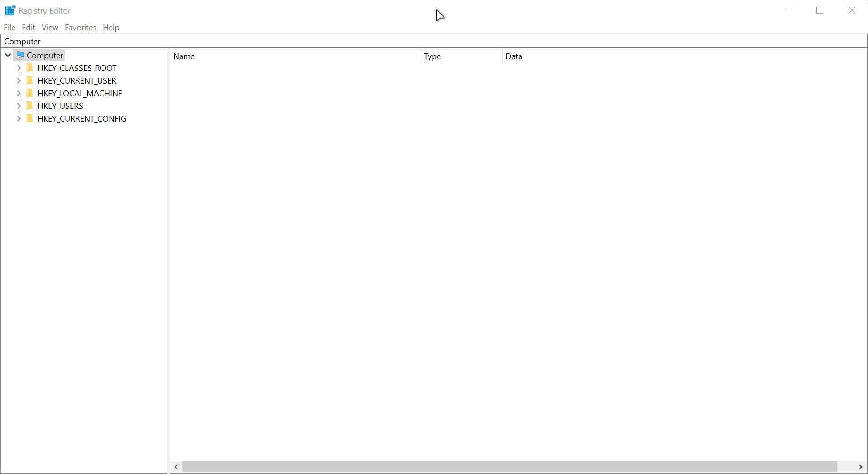Close the Registry Editor window
868x474 pixels.
pyautogui.click(x=852, y=10)
